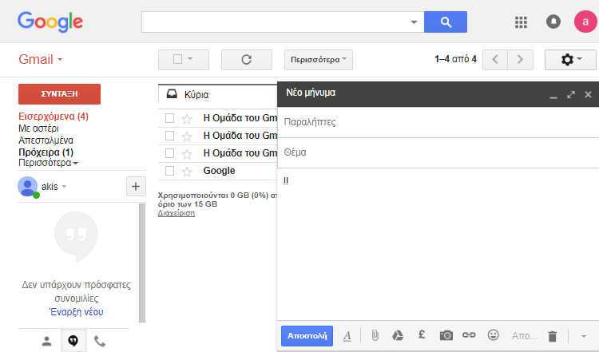Open the Google email sender row
Image resolution: width=599 pixels, height=352 pixels.
pyautogui.click(x=218, y=171)
